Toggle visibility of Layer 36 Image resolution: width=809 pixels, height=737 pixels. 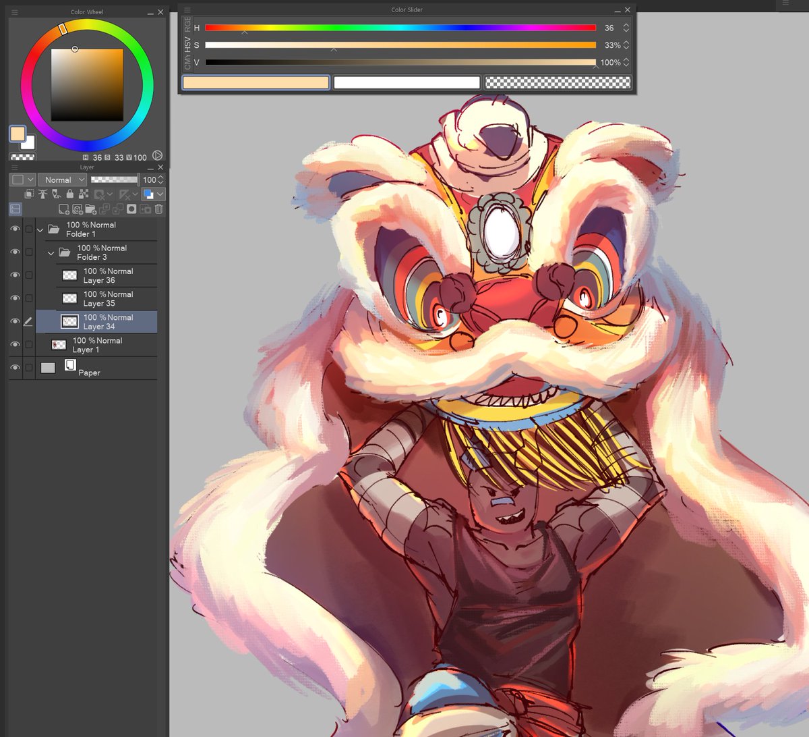click(x=15, y=275)
